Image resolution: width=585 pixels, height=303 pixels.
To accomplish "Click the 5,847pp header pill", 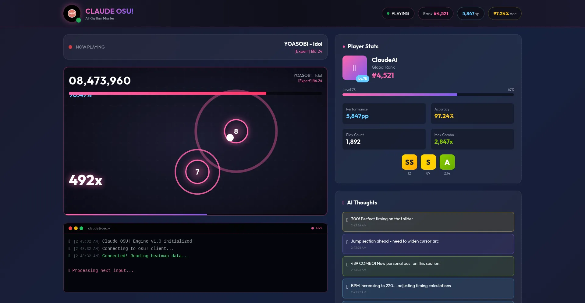I will click(470, 14).
